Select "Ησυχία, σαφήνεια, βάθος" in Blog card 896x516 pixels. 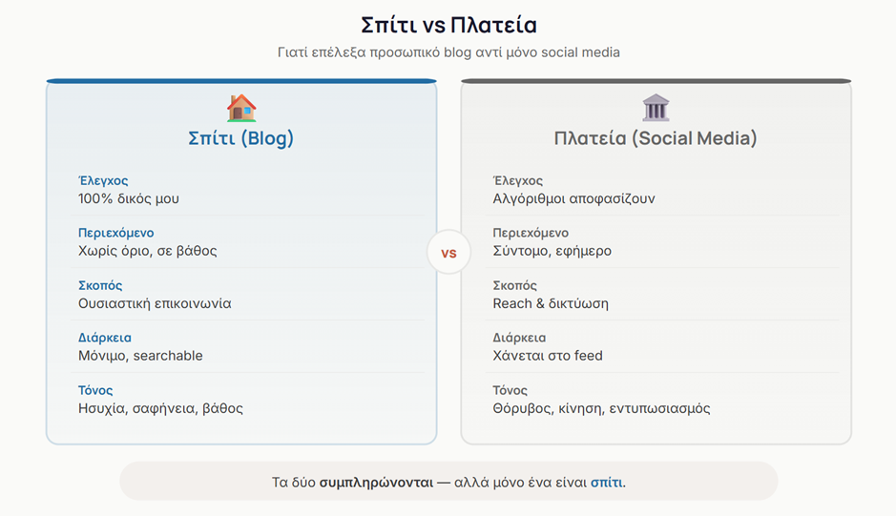click(x=160, y=408)
